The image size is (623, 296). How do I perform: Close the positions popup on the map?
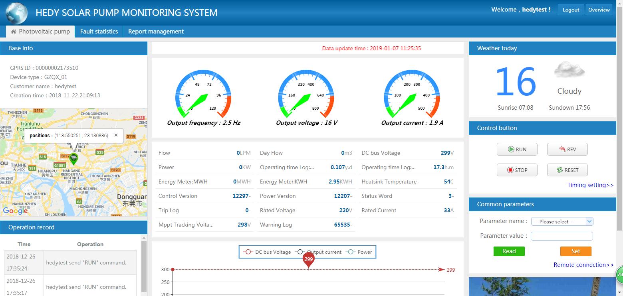[116, 135]
